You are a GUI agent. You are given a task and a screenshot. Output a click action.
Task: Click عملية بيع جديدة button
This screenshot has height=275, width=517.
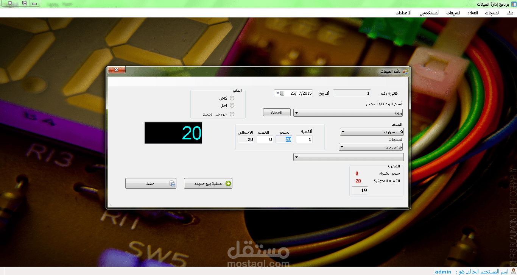coord(208,183)
